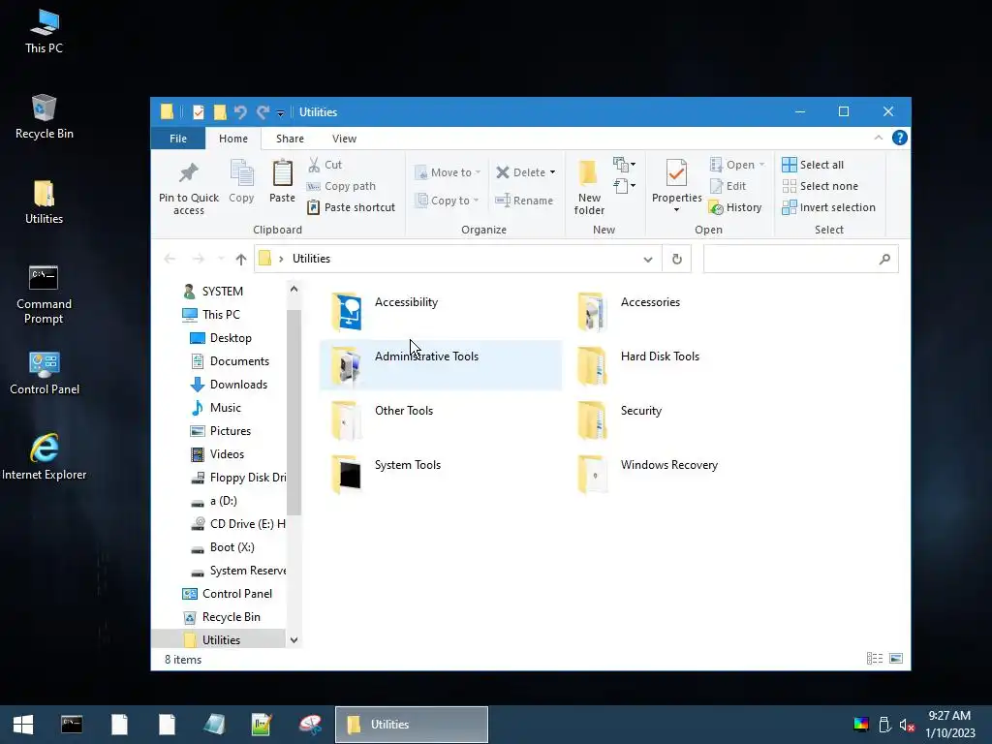This screenshot has width=992, height=744.
Task: Click the Redo icon in title bar
Action: (x=263, y=112)
